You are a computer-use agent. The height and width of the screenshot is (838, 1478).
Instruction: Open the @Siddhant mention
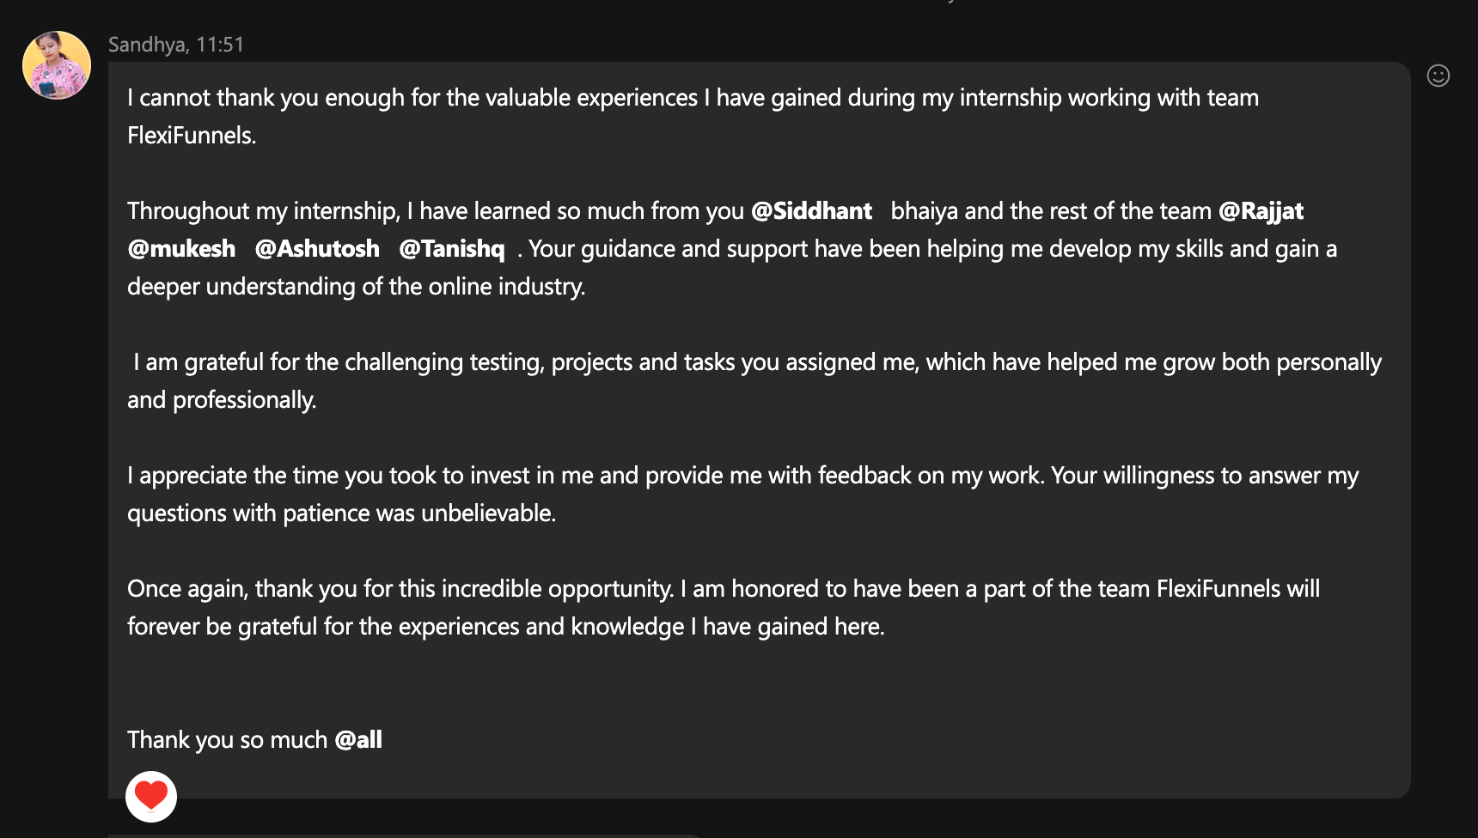pos(811,211)
